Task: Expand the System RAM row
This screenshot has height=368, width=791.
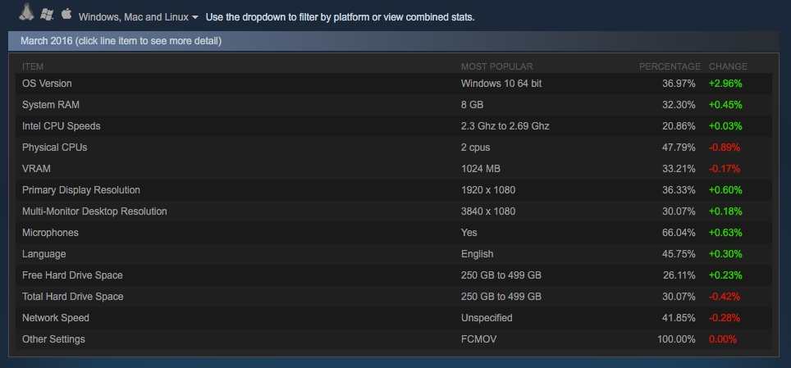Action: [x=394, y=105]
